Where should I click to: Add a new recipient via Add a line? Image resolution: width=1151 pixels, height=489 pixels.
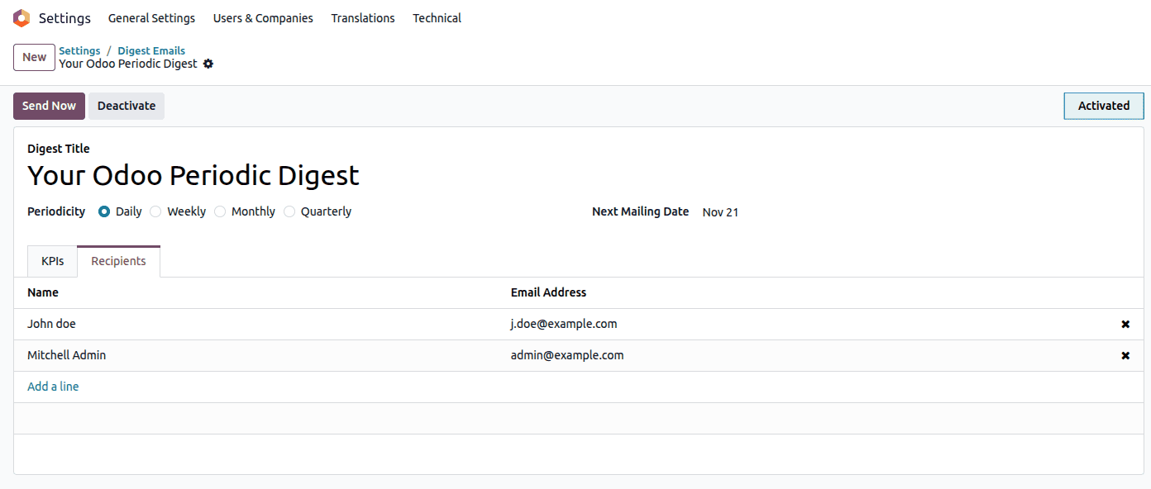[x=53, y=386]
